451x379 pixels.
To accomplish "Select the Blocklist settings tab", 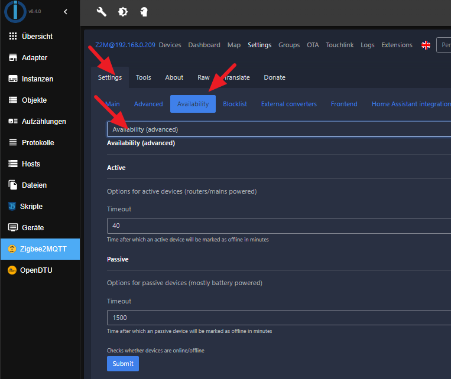I will pyautogui.click(x=235, y=104).
